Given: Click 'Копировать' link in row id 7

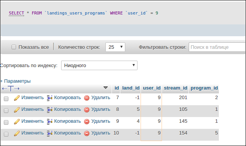Looking at the screenshot, I should (x=68, y=98).
